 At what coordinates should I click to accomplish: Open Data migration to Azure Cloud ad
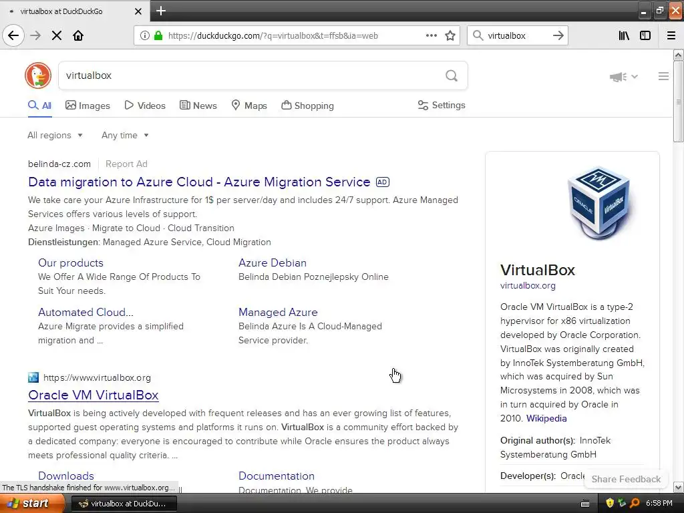pyautogui.click(x=199, y=182)
